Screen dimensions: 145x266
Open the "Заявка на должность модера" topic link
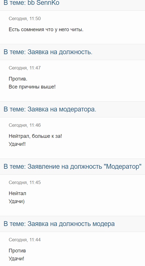[x=71, y=224]
